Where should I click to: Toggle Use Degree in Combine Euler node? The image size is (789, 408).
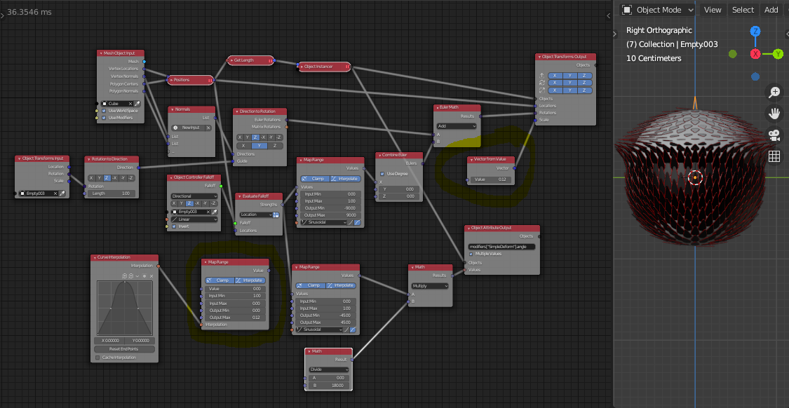pos(382,174)
